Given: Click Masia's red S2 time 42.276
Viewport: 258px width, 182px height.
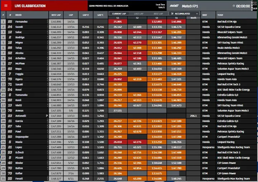Looking at the screenshot, I should tap(137, 142).
